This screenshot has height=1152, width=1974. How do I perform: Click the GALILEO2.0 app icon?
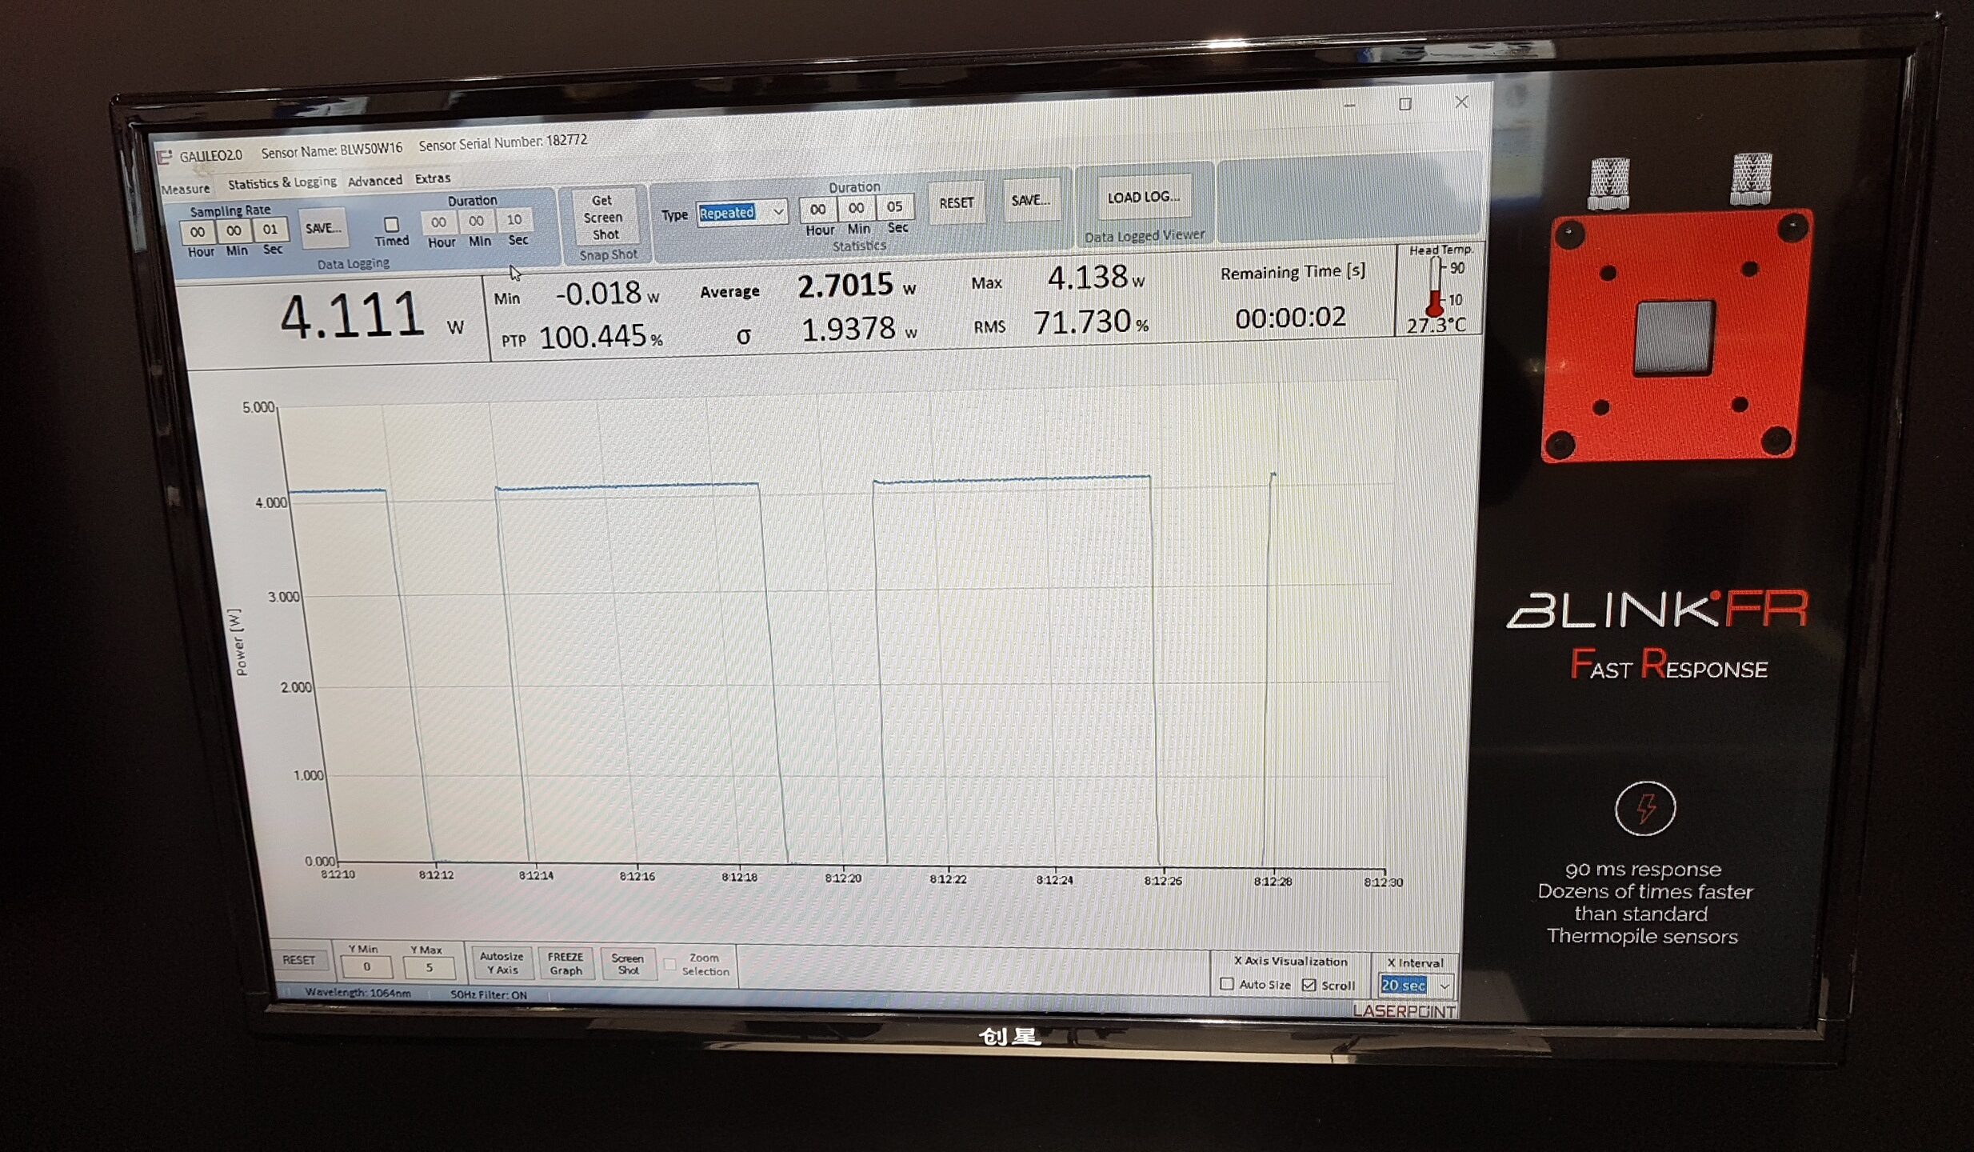[x=164, y=158]
